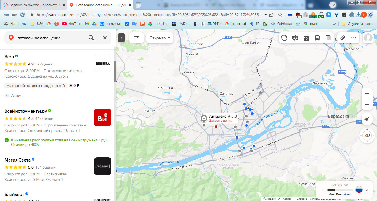
Task: Open the ВсеИнструменты.ру listing
Action: 26,111
